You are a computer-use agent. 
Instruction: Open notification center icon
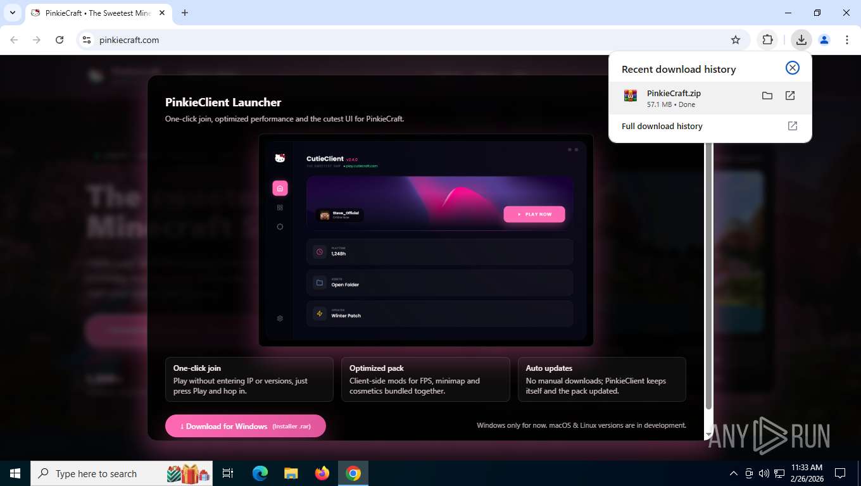pos(840,473)
